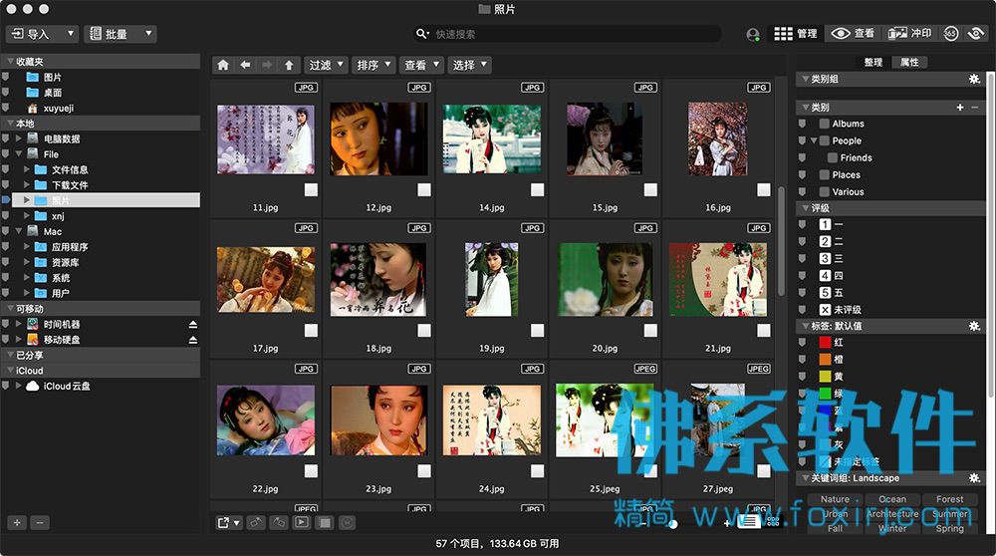The height and width of the screenshot is (556, 996).
Task: Open the 过滤 filter dropdown
Action: [x=326, y=65]
